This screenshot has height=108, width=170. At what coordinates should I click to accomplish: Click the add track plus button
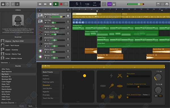39,10
